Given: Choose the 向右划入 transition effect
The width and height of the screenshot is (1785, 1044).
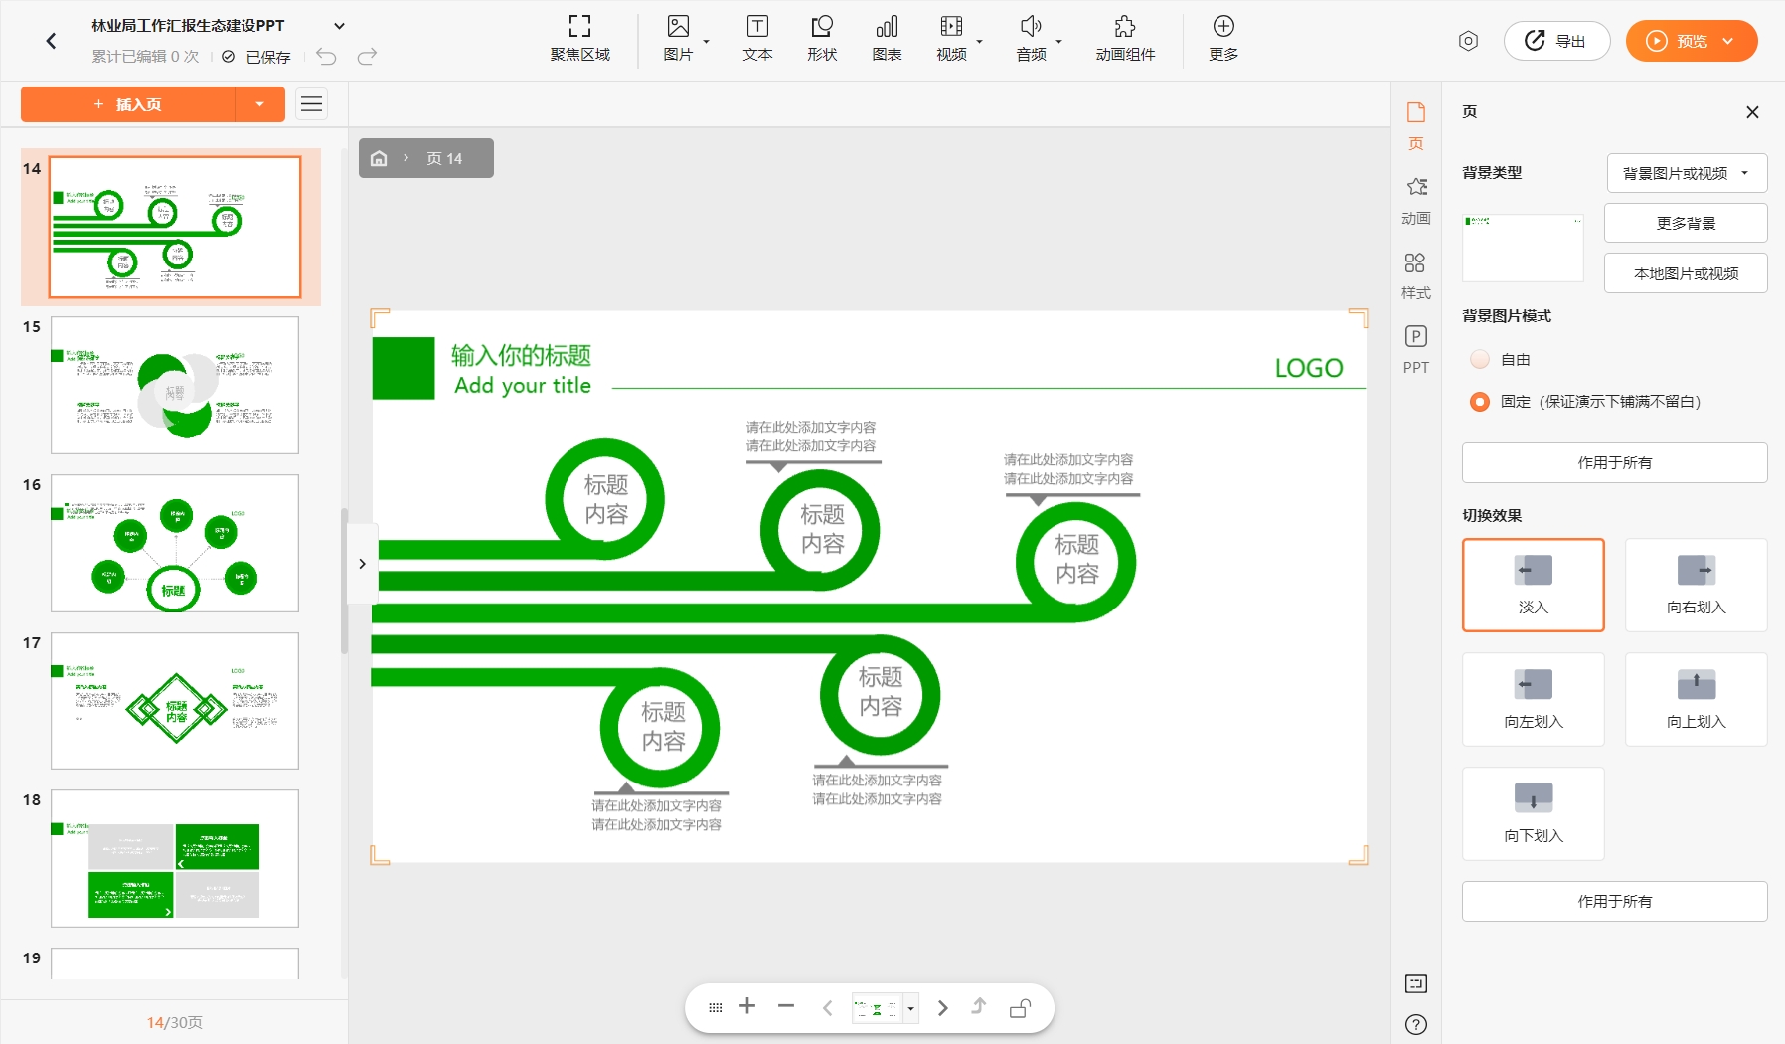Looking at the screenshot, I should click(1696, 585).
